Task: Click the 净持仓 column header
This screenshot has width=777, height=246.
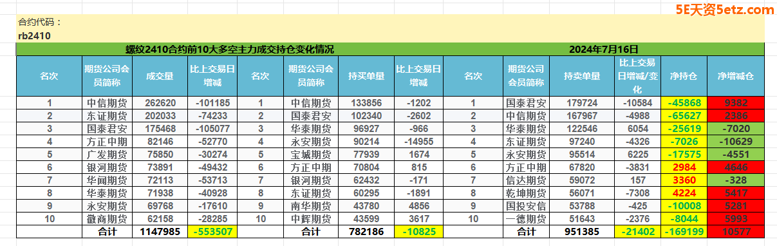Action: 684,76
